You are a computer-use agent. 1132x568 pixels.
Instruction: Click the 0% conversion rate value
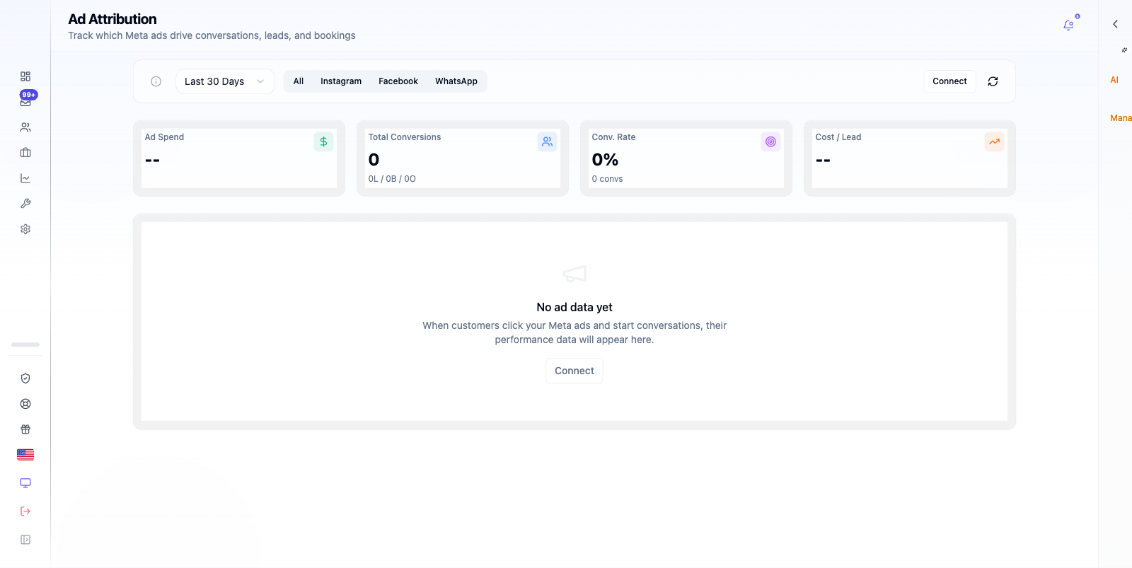(x=605, y=160)
